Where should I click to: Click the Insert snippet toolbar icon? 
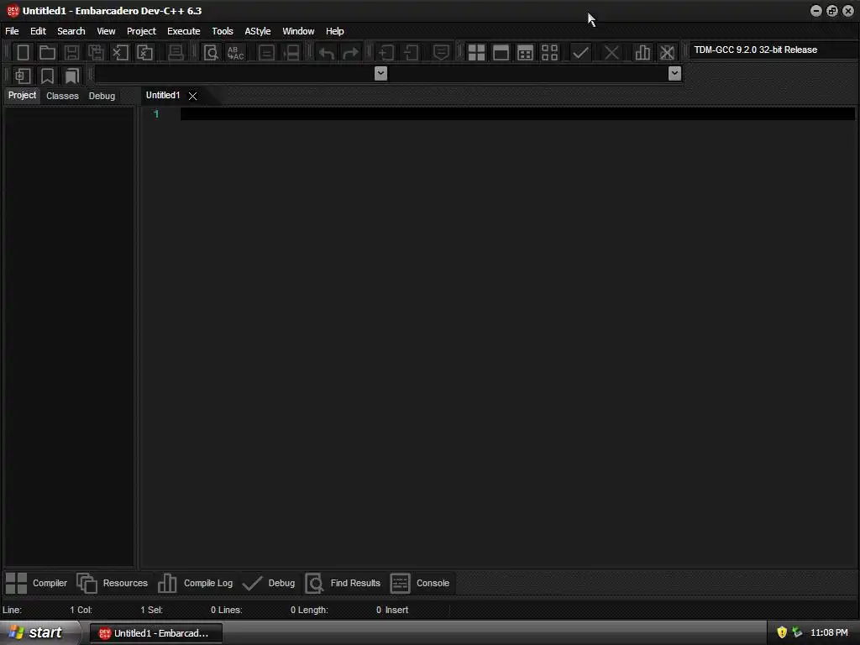[23, 76]
